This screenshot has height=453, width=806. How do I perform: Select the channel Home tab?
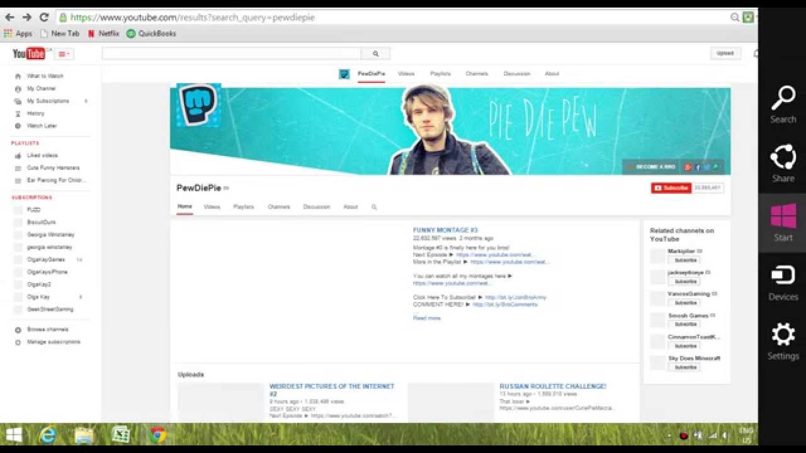184,206
